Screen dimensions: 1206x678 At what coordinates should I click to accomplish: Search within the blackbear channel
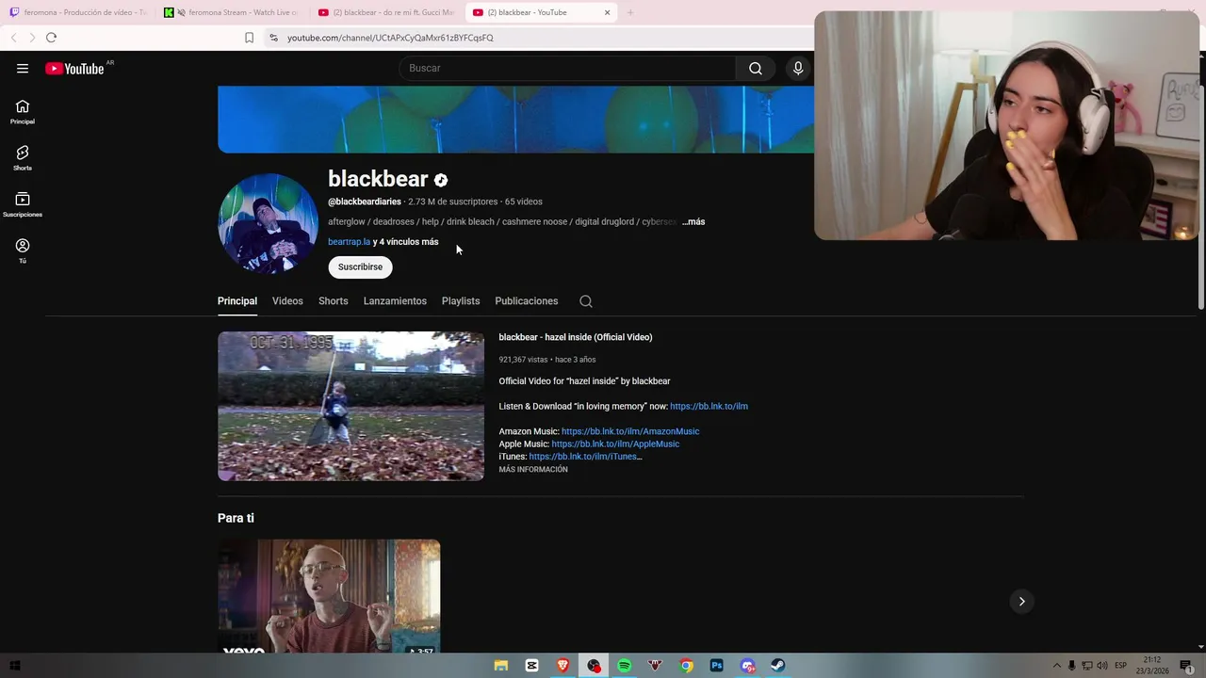(586, 301)
